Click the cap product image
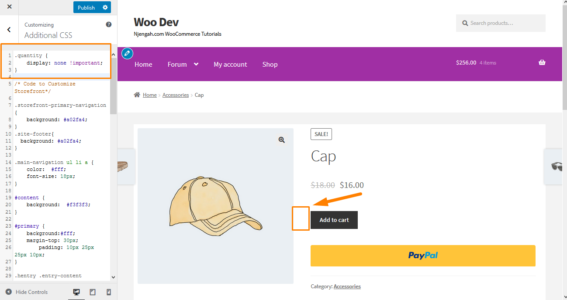Viewport: 567px width, 300px height. pos(216,206)
